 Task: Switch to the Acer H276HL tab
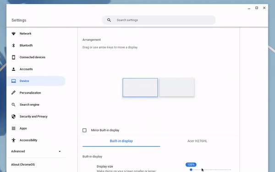pyautogui.click(x=197, y=141)
